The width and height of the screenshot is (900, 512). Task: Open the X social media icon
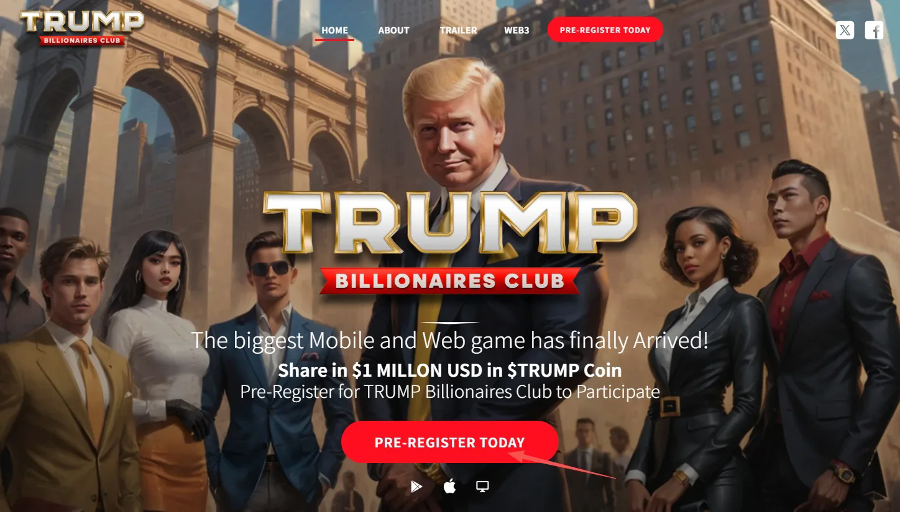pos(845,30)
